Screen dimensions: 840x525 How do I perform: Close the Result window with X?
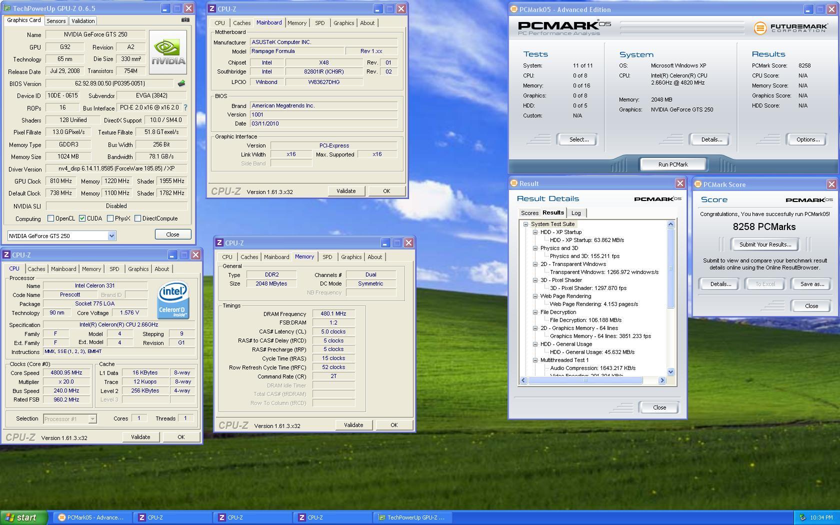coord(680,183)
